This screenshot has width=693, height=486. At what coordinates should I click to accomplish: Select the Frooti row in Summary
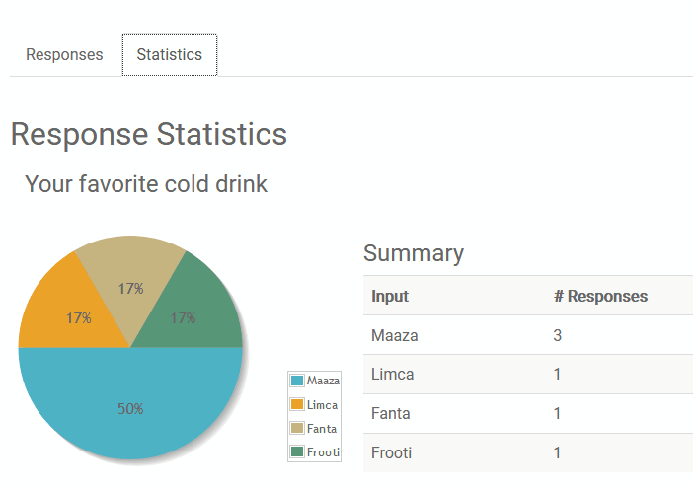528,452
